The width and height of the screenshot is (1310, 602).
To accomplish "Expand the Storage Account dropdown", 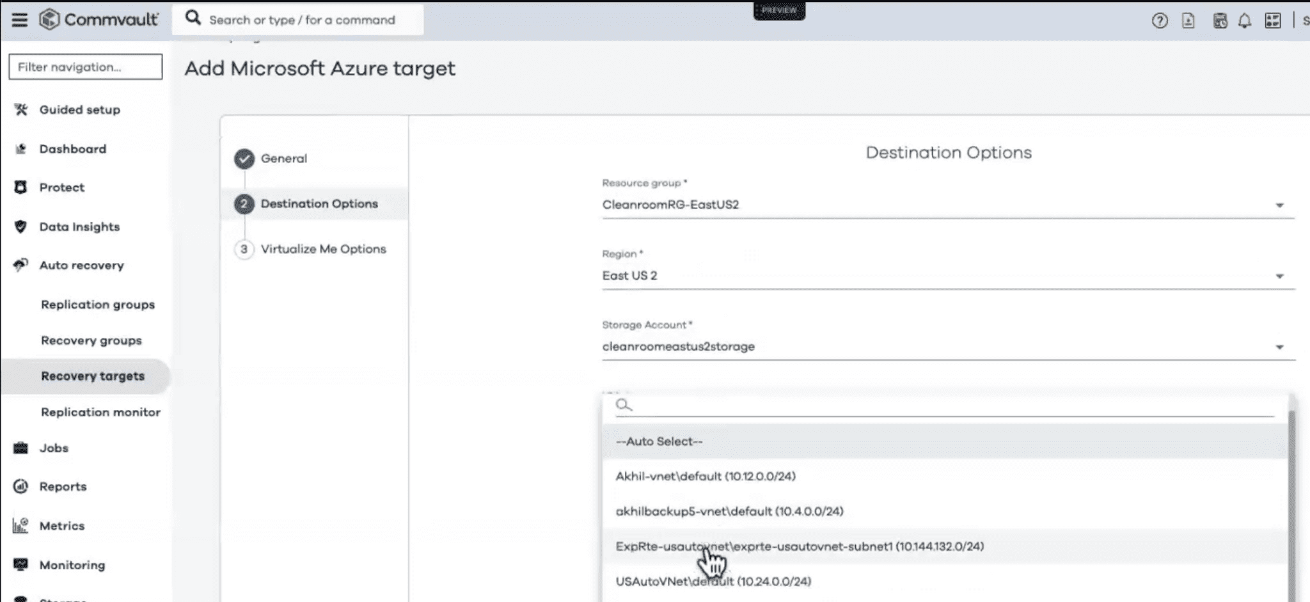I will pos(1279,346).
